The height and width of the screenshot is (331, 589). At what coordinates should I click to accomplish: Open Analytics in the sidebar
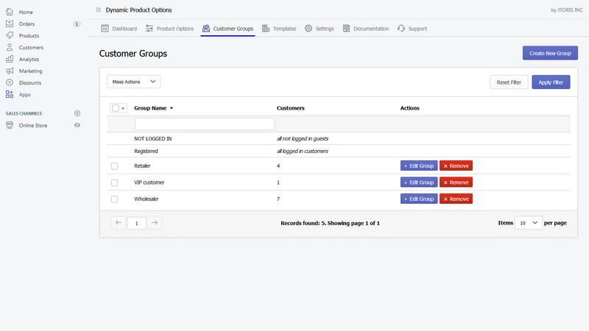point(29,60)
